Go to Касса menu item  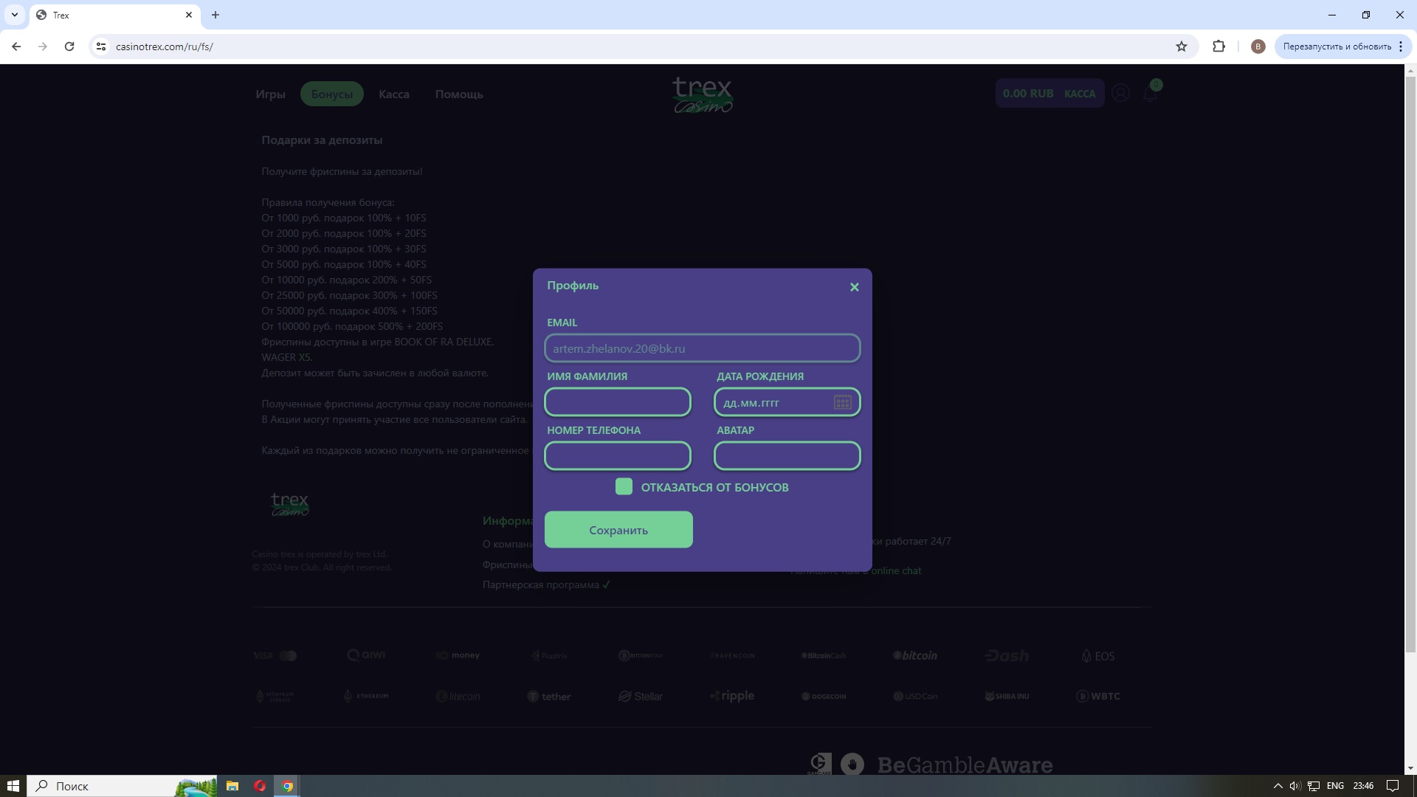[x=393, y=94]
